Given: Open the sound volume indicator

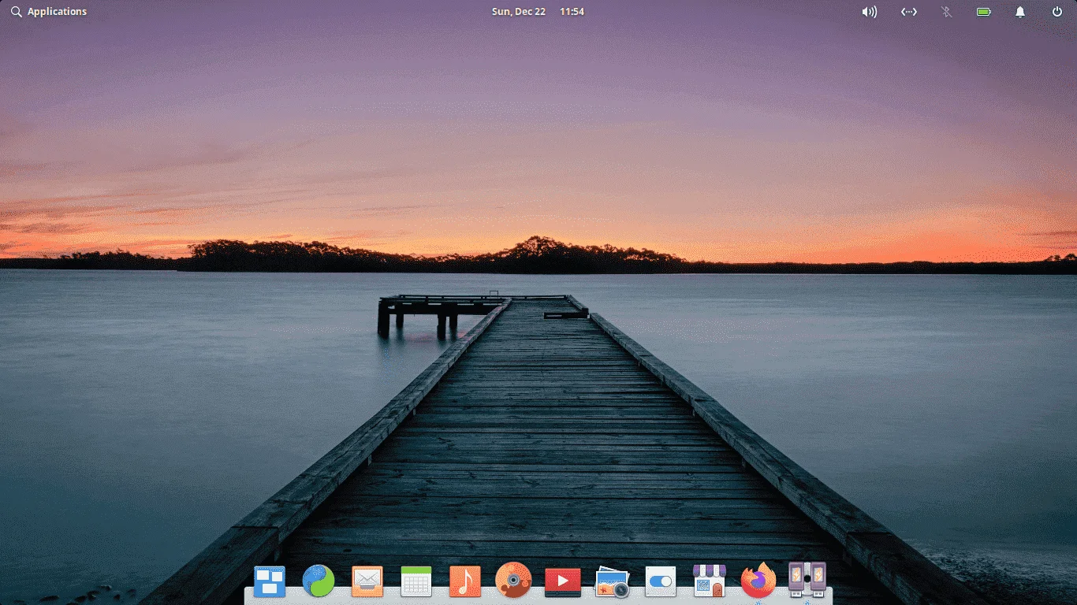Looking at the screenshot, I should tap(869, 12).
